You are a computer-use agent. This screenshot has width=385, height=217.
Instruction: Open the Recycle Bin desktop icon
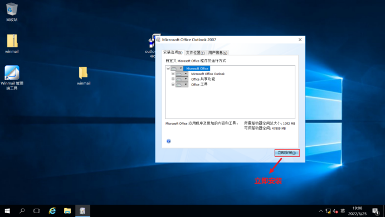pos(12,12)
